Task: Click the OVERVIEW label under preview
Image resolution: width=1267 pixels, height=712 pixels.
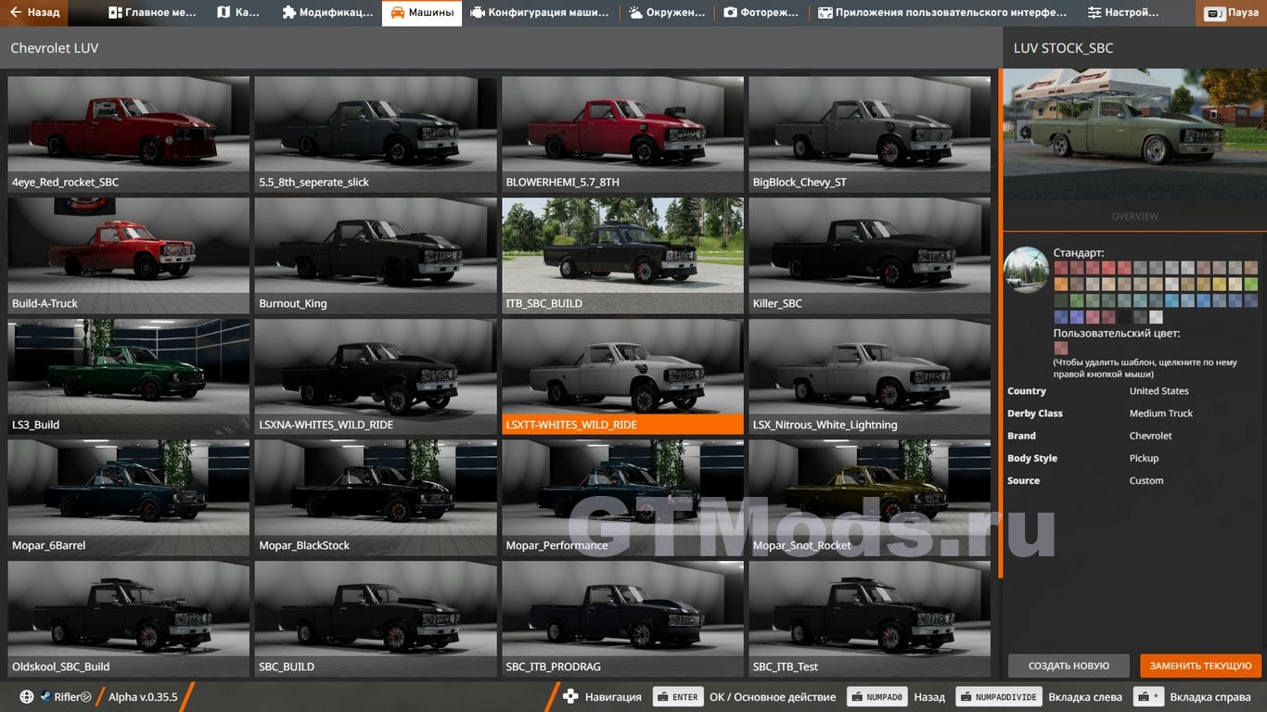Action: 1134,216
